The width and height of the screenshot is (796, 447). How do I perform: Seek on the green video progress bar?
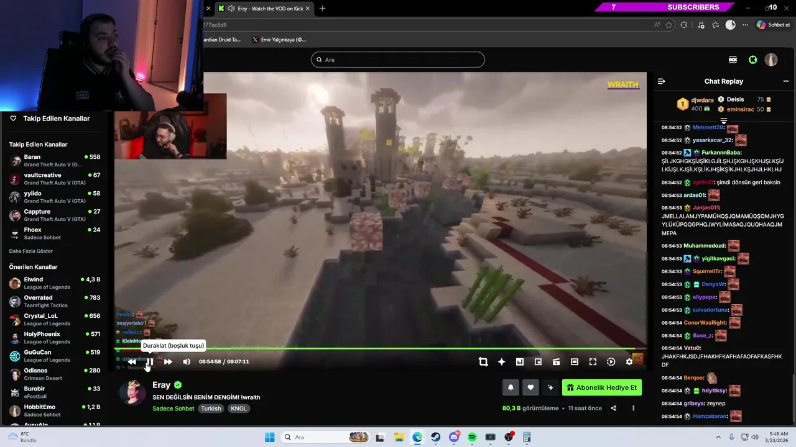coord(381,348)
